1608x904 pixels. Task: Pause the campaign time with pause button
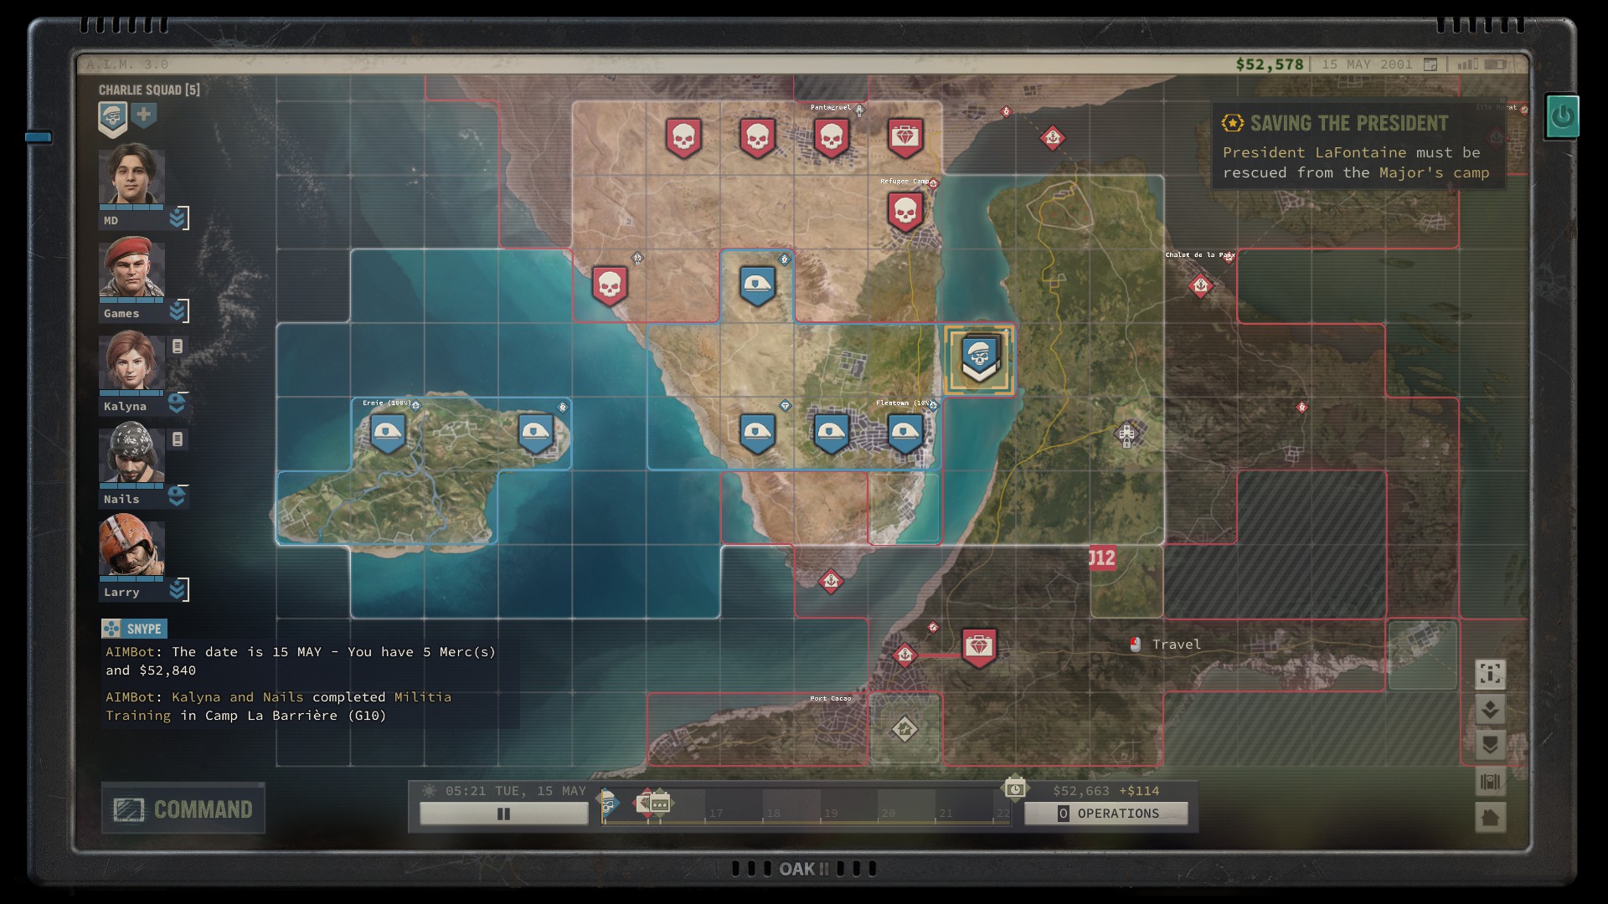[503, 814]
